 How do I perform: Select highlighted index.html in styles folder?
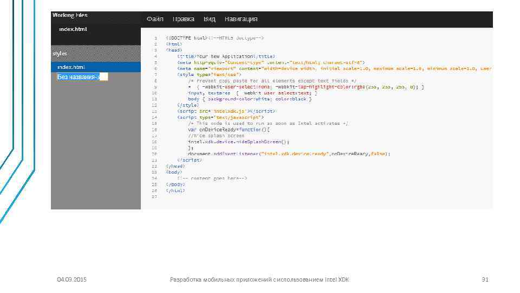point(96,67)
